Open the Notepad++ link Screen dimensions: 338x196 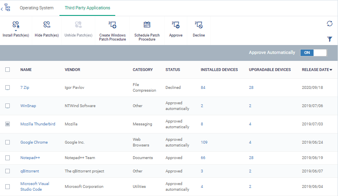30,158
